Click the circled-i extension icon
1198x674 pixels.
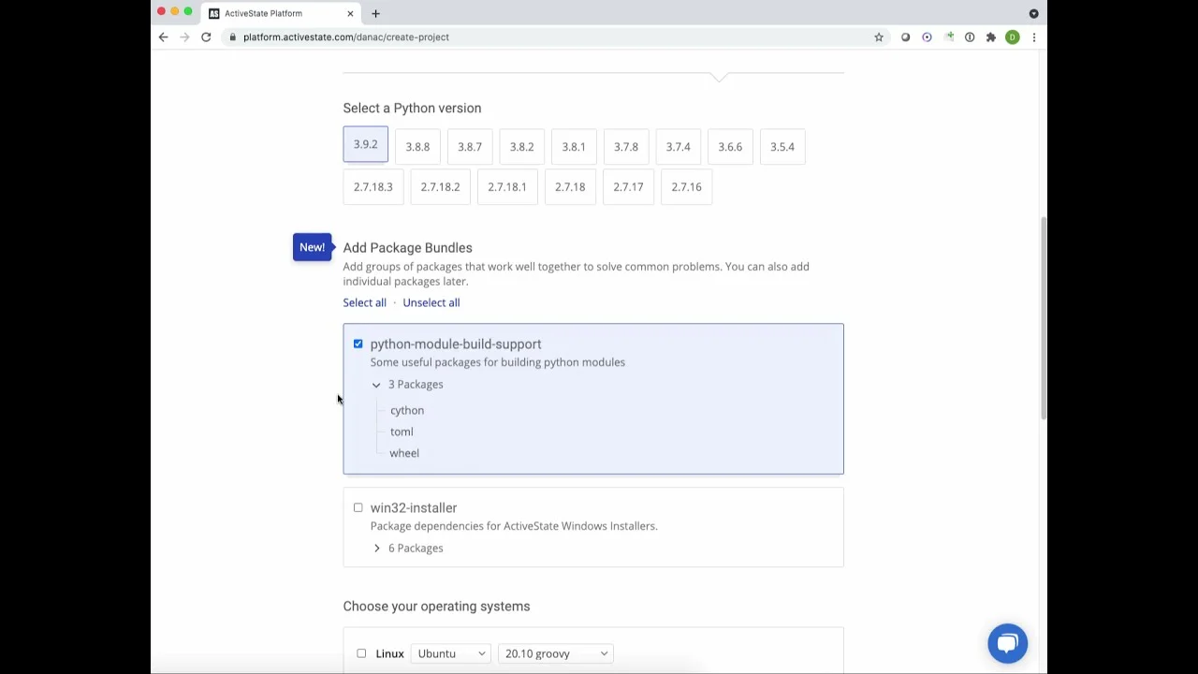click(x=970, y=37)
